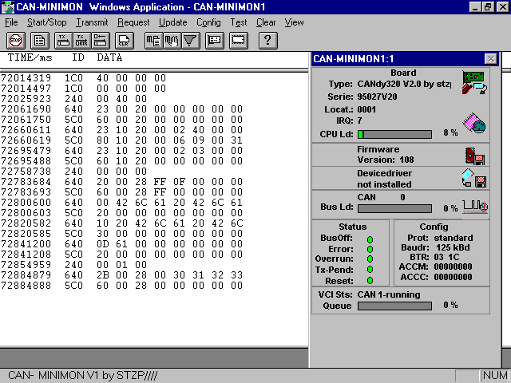
Task: Click the BTR value 03 1C
Action: [x=446, y=257]
